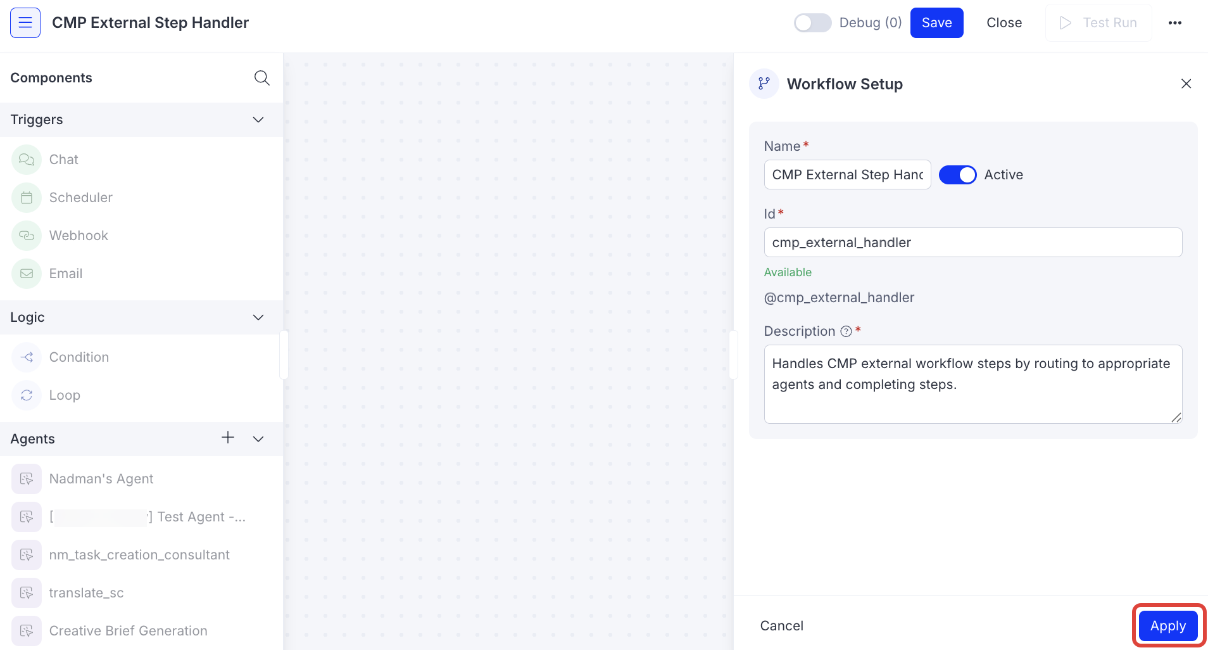The height and width of the screenshot is (650, 1208).
Task: Select the Loop logic icon
Action: (x=26, y=395)
